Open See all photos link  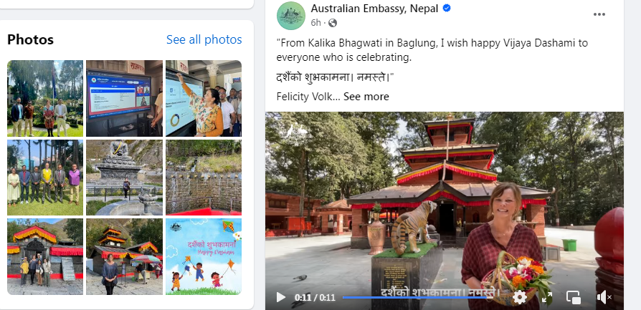(x=204, y=39)
